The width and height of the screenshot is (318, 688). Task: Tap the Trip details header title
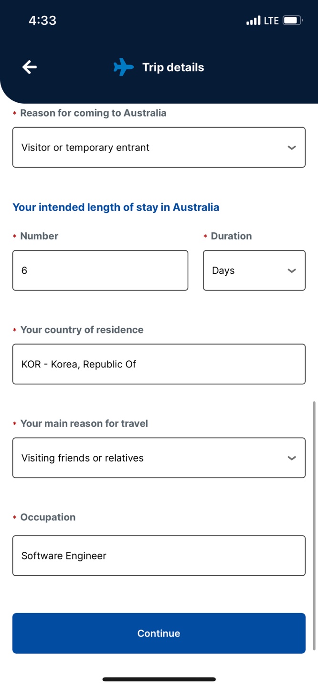[173, 67]
